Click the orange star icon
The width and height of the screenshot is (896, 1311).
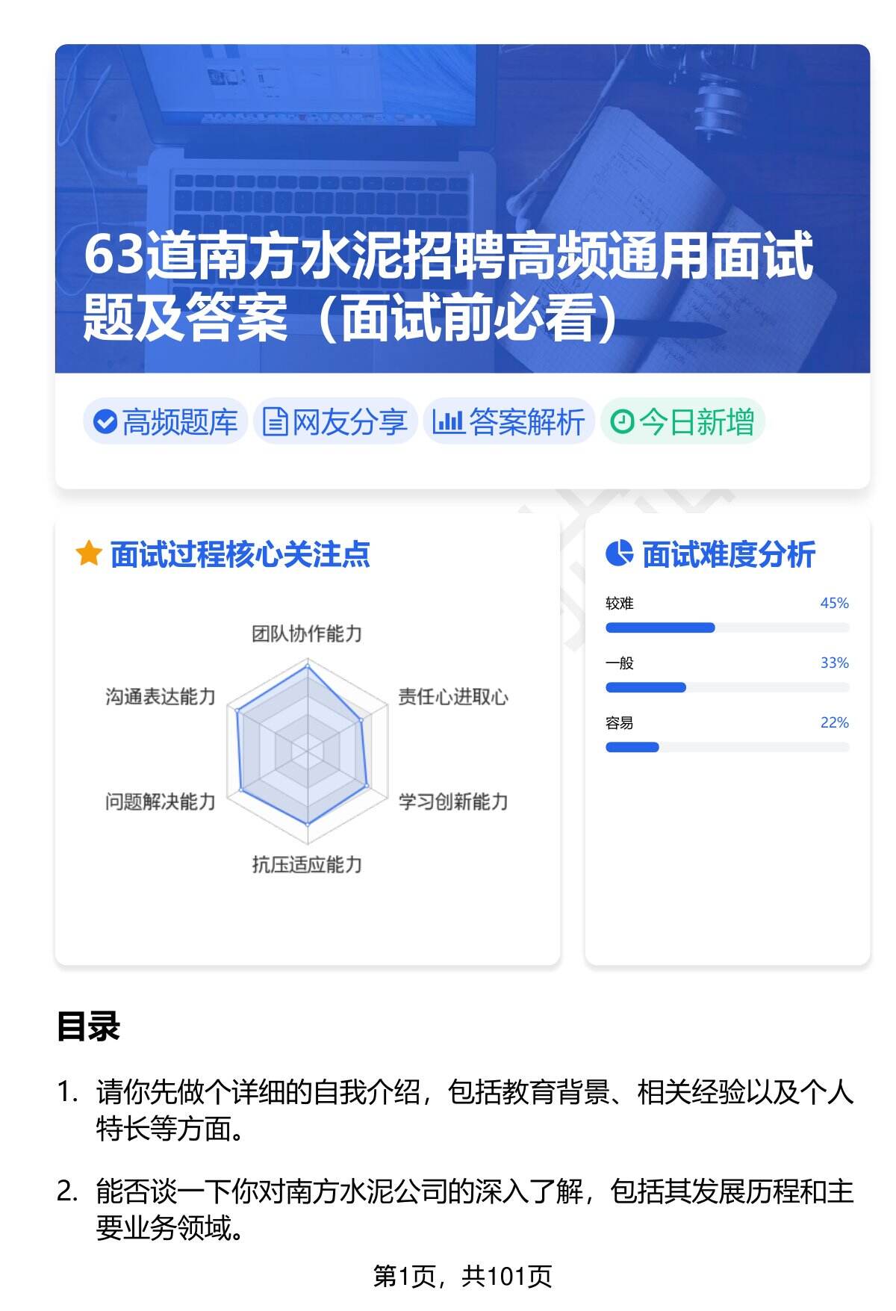coord(89,554)
